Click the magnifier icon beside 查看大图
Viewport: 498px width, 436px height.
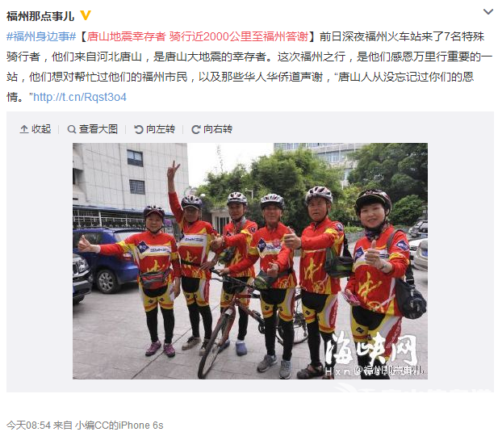click(x=72, y=129)
